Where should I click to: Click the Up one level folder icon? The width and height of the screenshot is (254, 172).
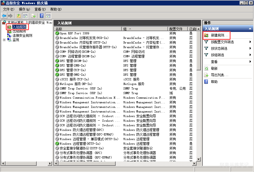click(19, 16)
